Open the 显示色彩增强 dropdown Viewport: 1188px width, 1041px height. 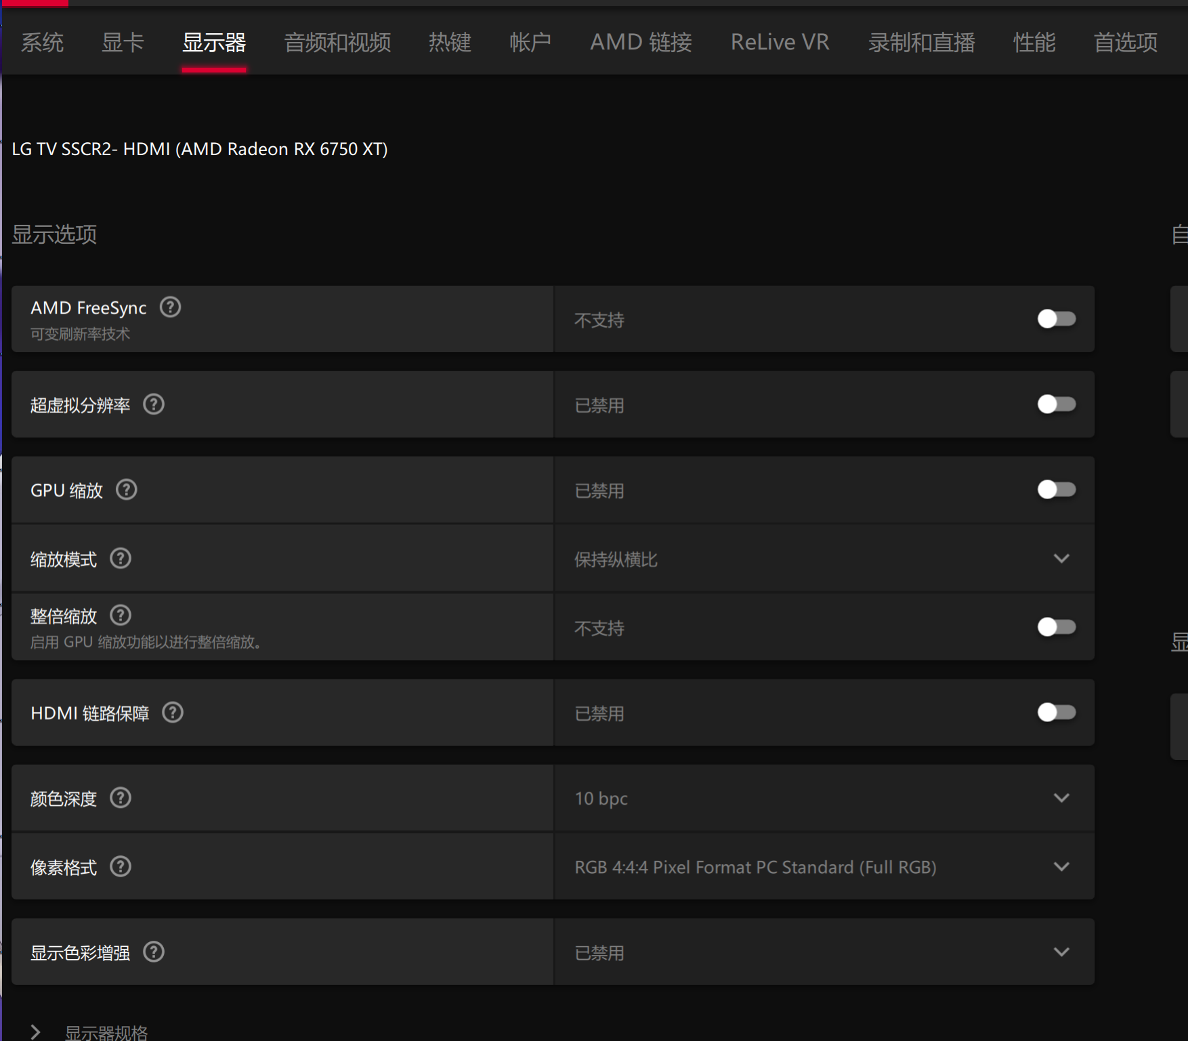[1061, 952]
